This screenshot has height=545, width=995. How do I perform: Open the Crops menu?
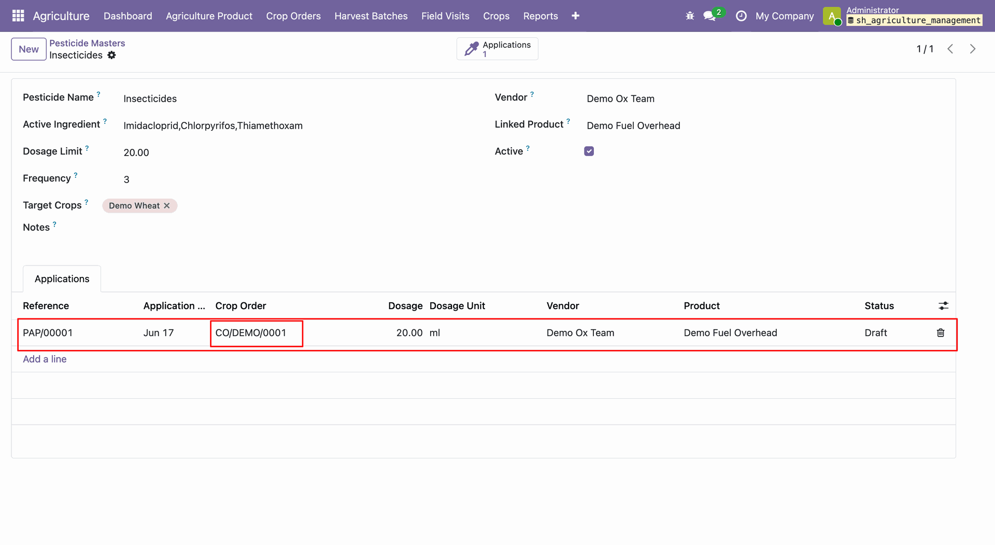[496, 16]
